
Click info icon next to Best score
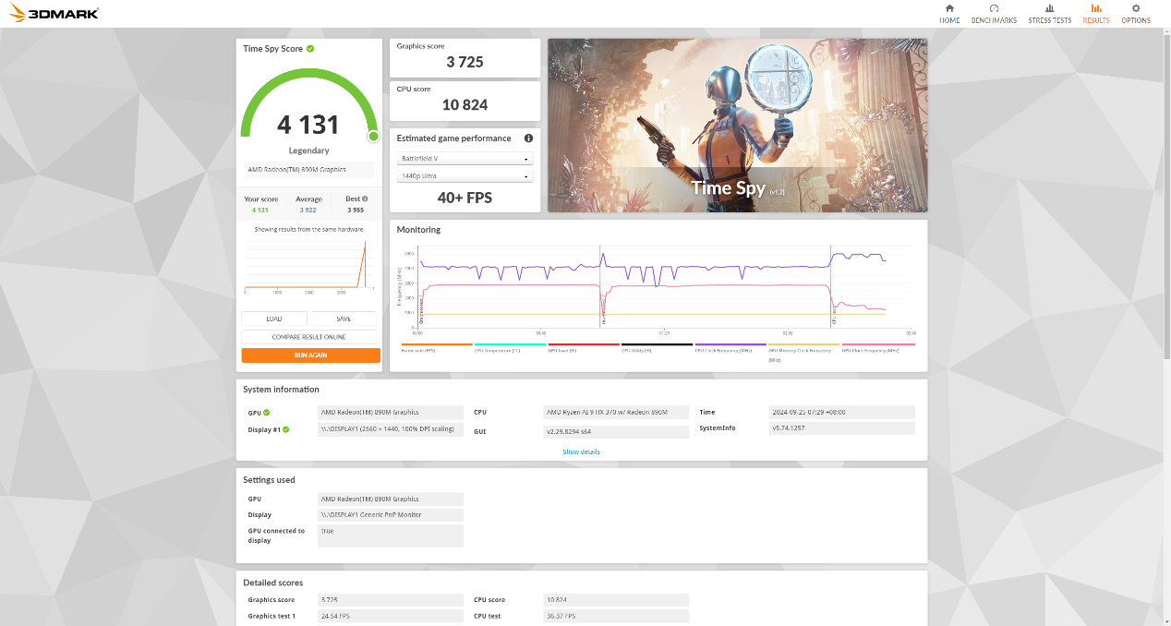[x=365, y=199]
